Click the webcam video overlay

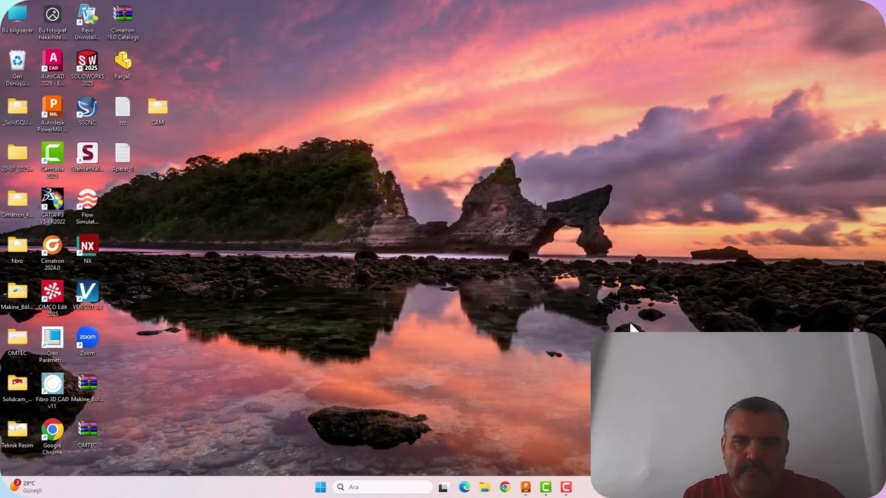tap(738, 415)
